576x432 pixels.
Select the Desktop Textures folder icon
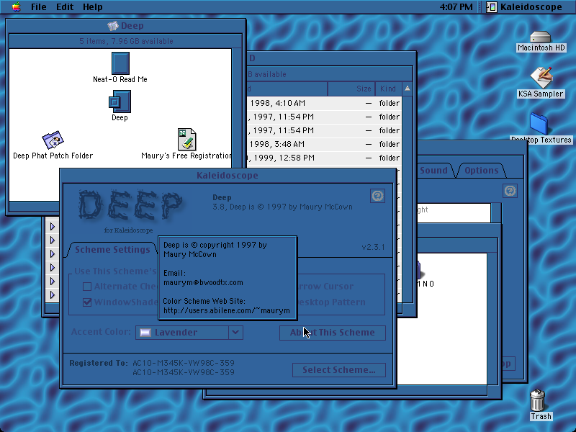tap(539, 124)
